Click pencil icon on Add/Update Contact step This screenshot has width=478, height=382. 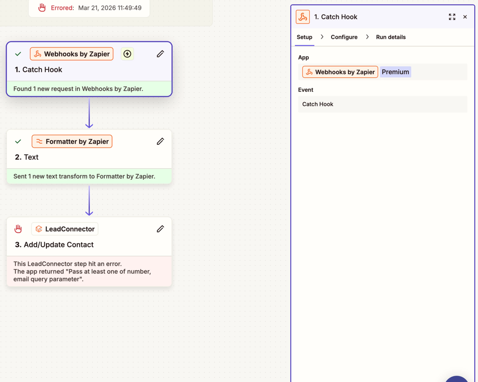(x=160, y=229)
